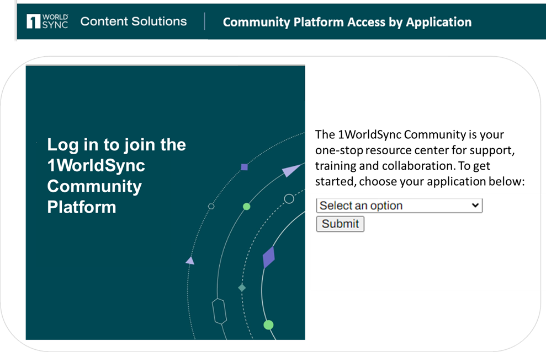The image size is (546, 352).
Task: Click the "Community Platform Access by Application" header
Action: pos(347,22)
